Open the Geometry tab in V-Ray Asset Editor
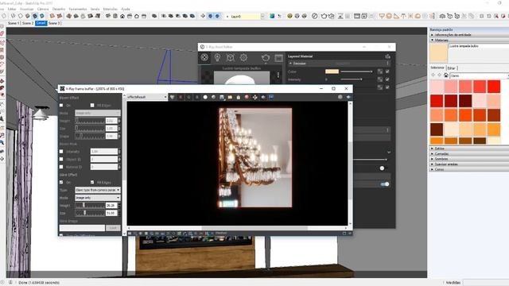The height and width of the screenshot is (286, 509). point(231,57)
